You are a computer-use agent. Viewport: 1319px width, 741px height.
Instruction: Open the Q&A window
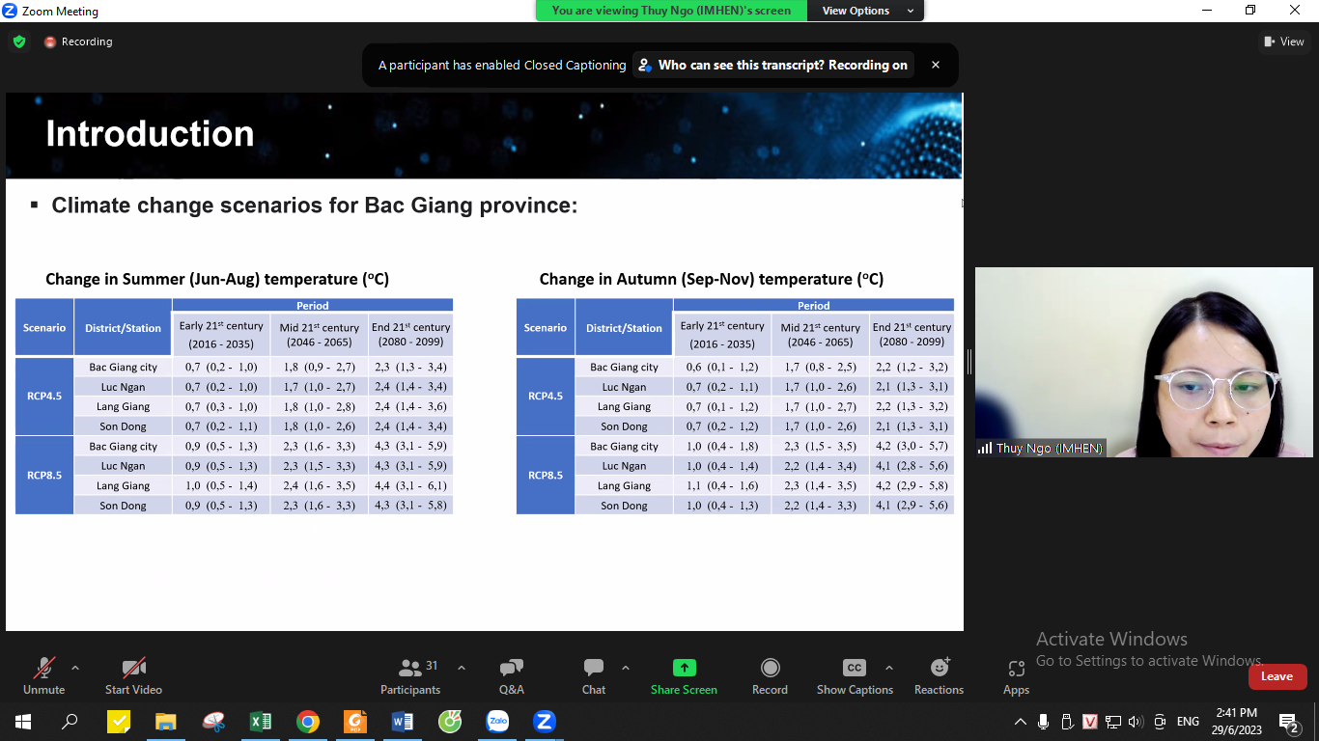click(511, 675)
